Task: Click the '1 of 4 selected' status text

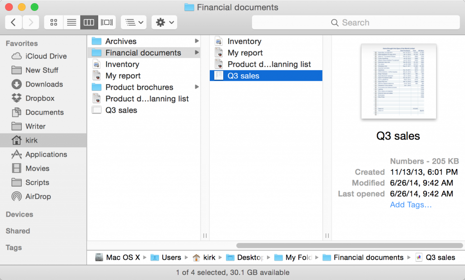Action: [x=232, y=272]
